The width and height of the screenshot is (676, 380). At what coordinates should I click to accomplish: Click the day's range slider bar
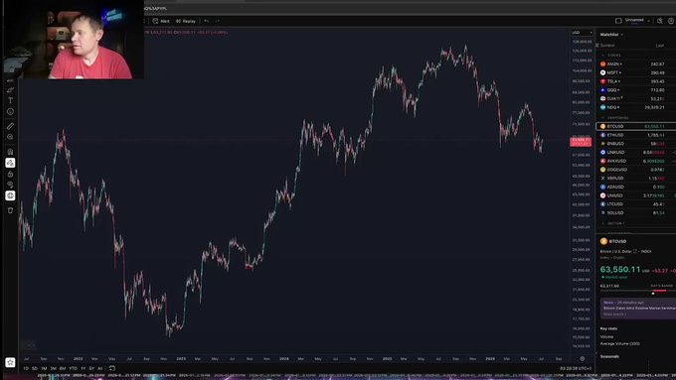(637, 292)
